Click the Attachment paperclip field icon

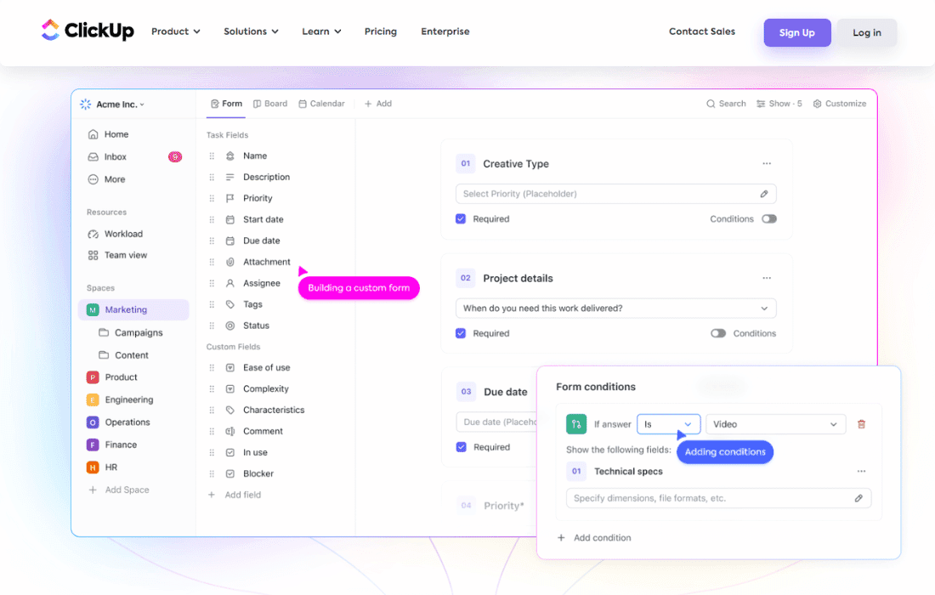coord(230,262)
